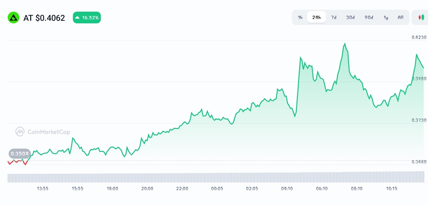Select the All time range tab

tap(400, 17)
